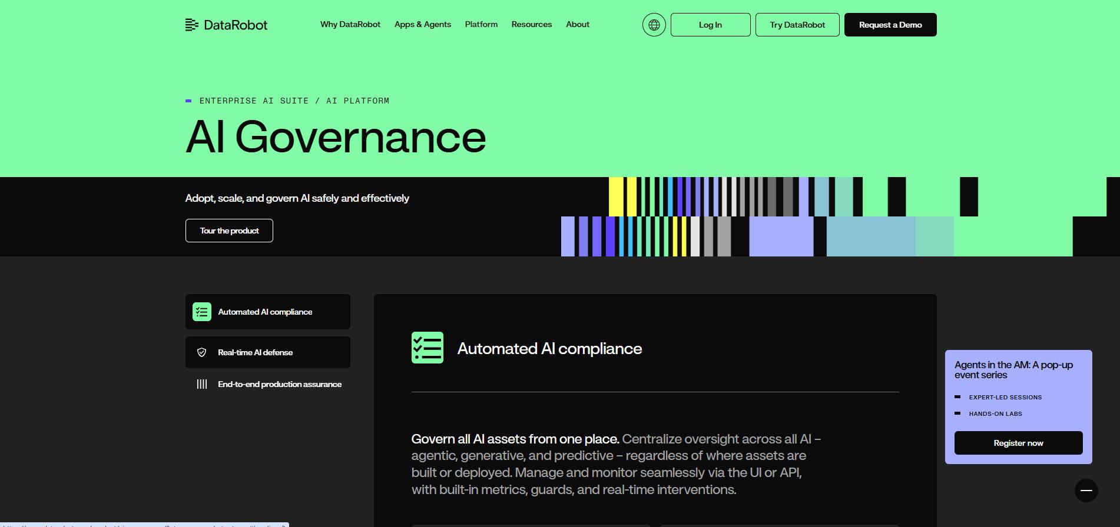Click the EXPERT-LED SESSIONS bullet text
This screenshot has height=527, width=1120.
1005,398
